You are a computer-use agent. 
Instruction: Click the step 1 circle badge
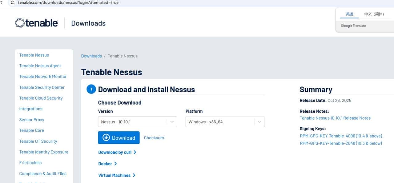tap(91, 89)
